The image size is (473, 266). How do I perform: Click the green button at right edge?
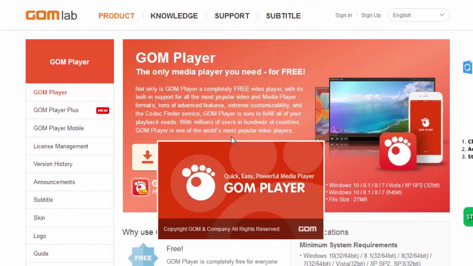[x=468, y=217]
